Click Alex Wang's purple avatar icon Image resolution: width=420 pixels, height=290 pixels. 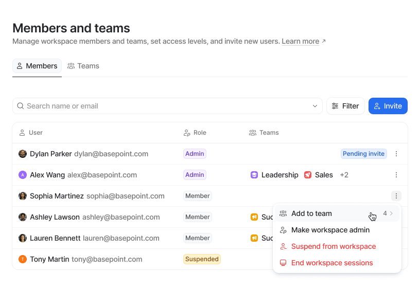[x=23, y=175]
